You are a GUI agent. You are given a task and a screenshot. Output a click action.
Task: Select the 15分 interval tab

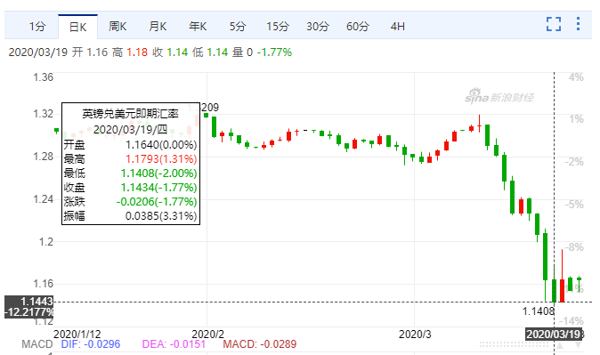point(278,27)
